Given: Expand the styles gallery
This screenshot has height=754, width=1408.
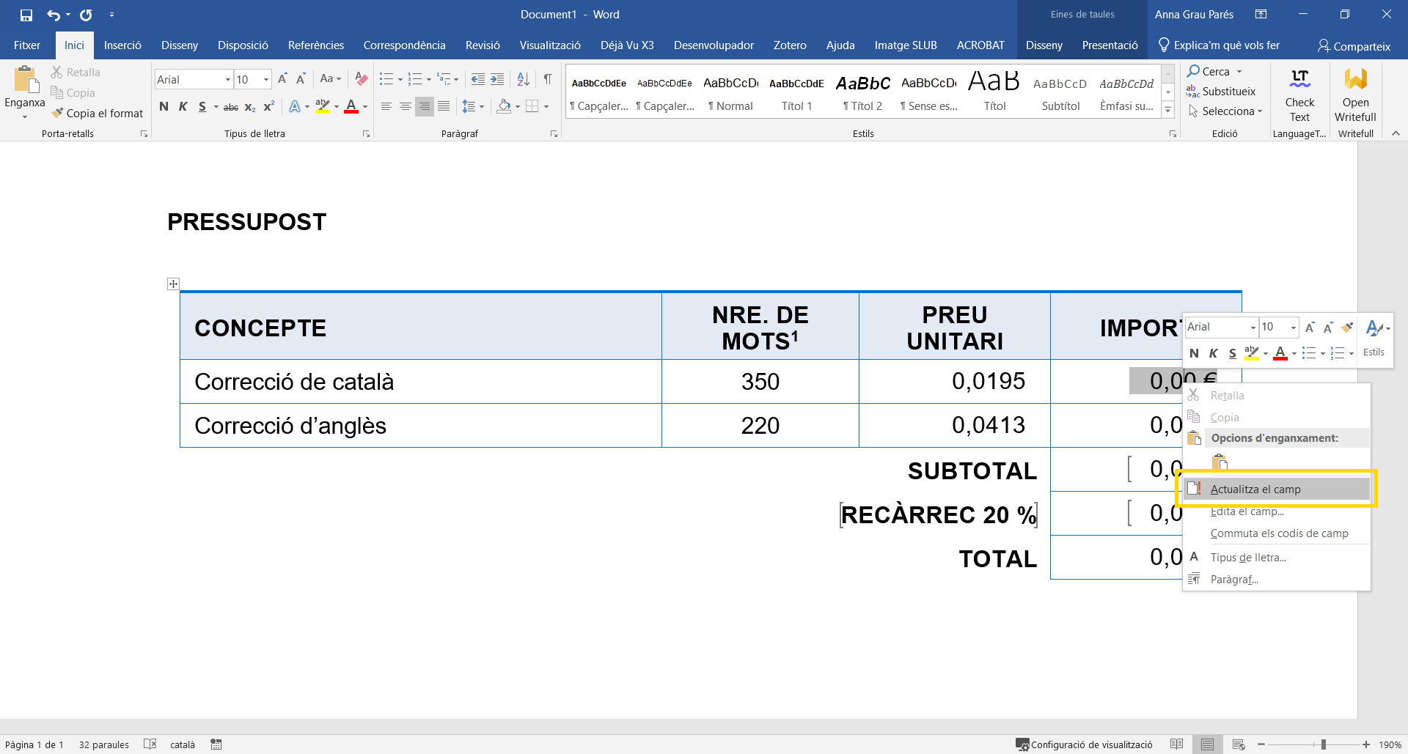Looking at the screenshot, I should [x=1168, y=110].
